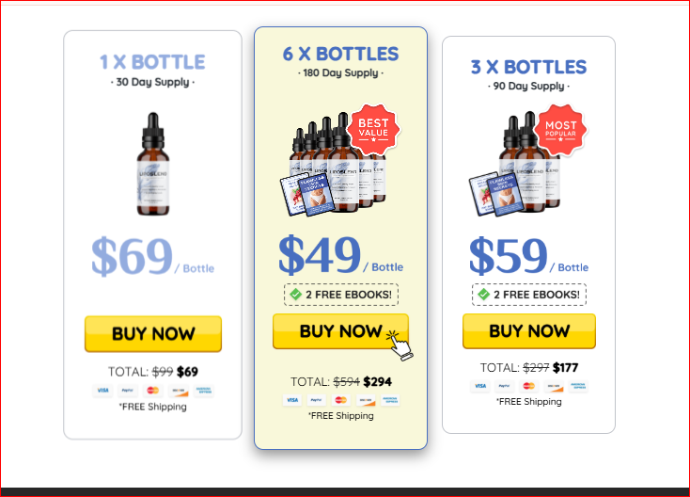Click Mastercard icon under 6 bottles offer
The image size is (690, 497).
pyautogui.click(x=341, y=400)
